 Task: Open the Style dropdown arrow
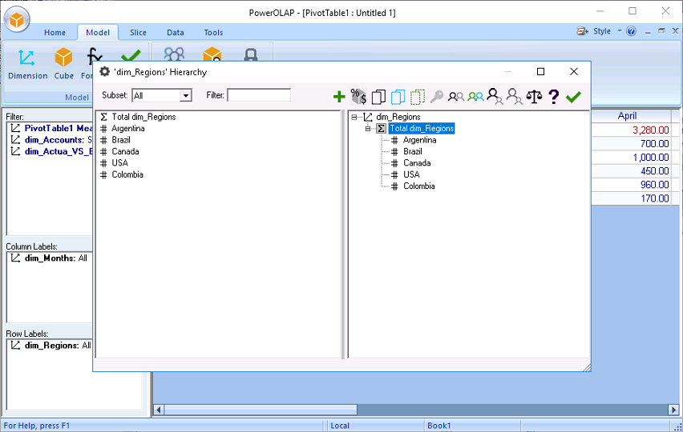tap(620, 31)
